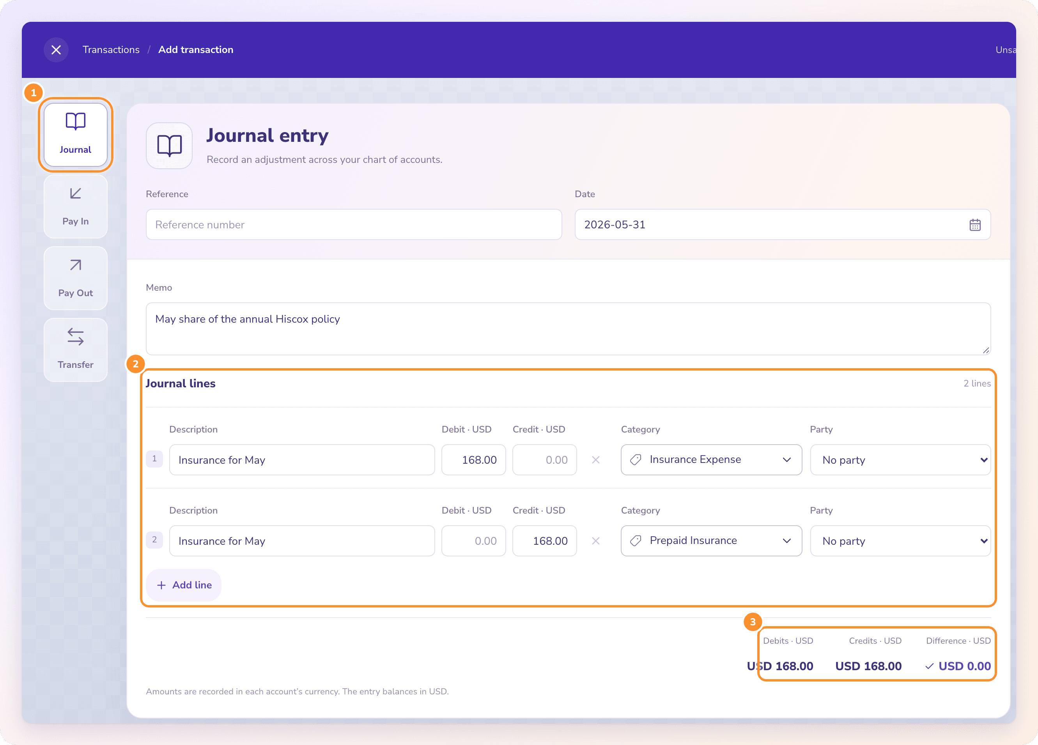The height and width of the screenshot is (745, 1038).
Task: Click into the Memo text area
Action: (568, 328)
